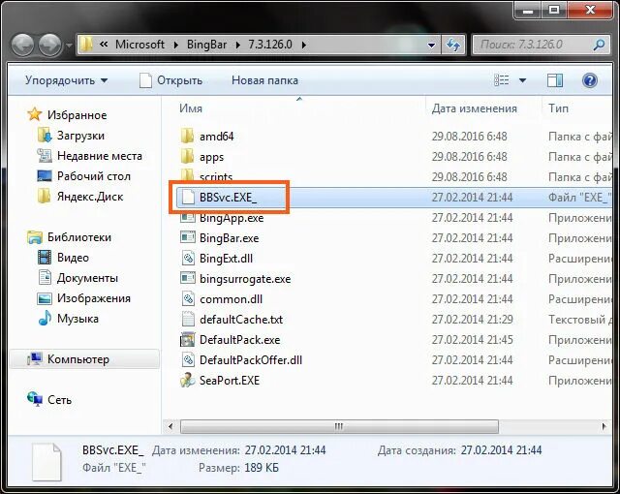
Task: Select the amd64 folder icon
Action: (x=187, y=136)
